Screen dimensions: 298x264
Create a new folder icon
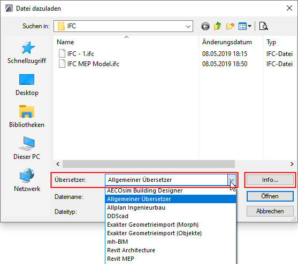coord(230,26)
